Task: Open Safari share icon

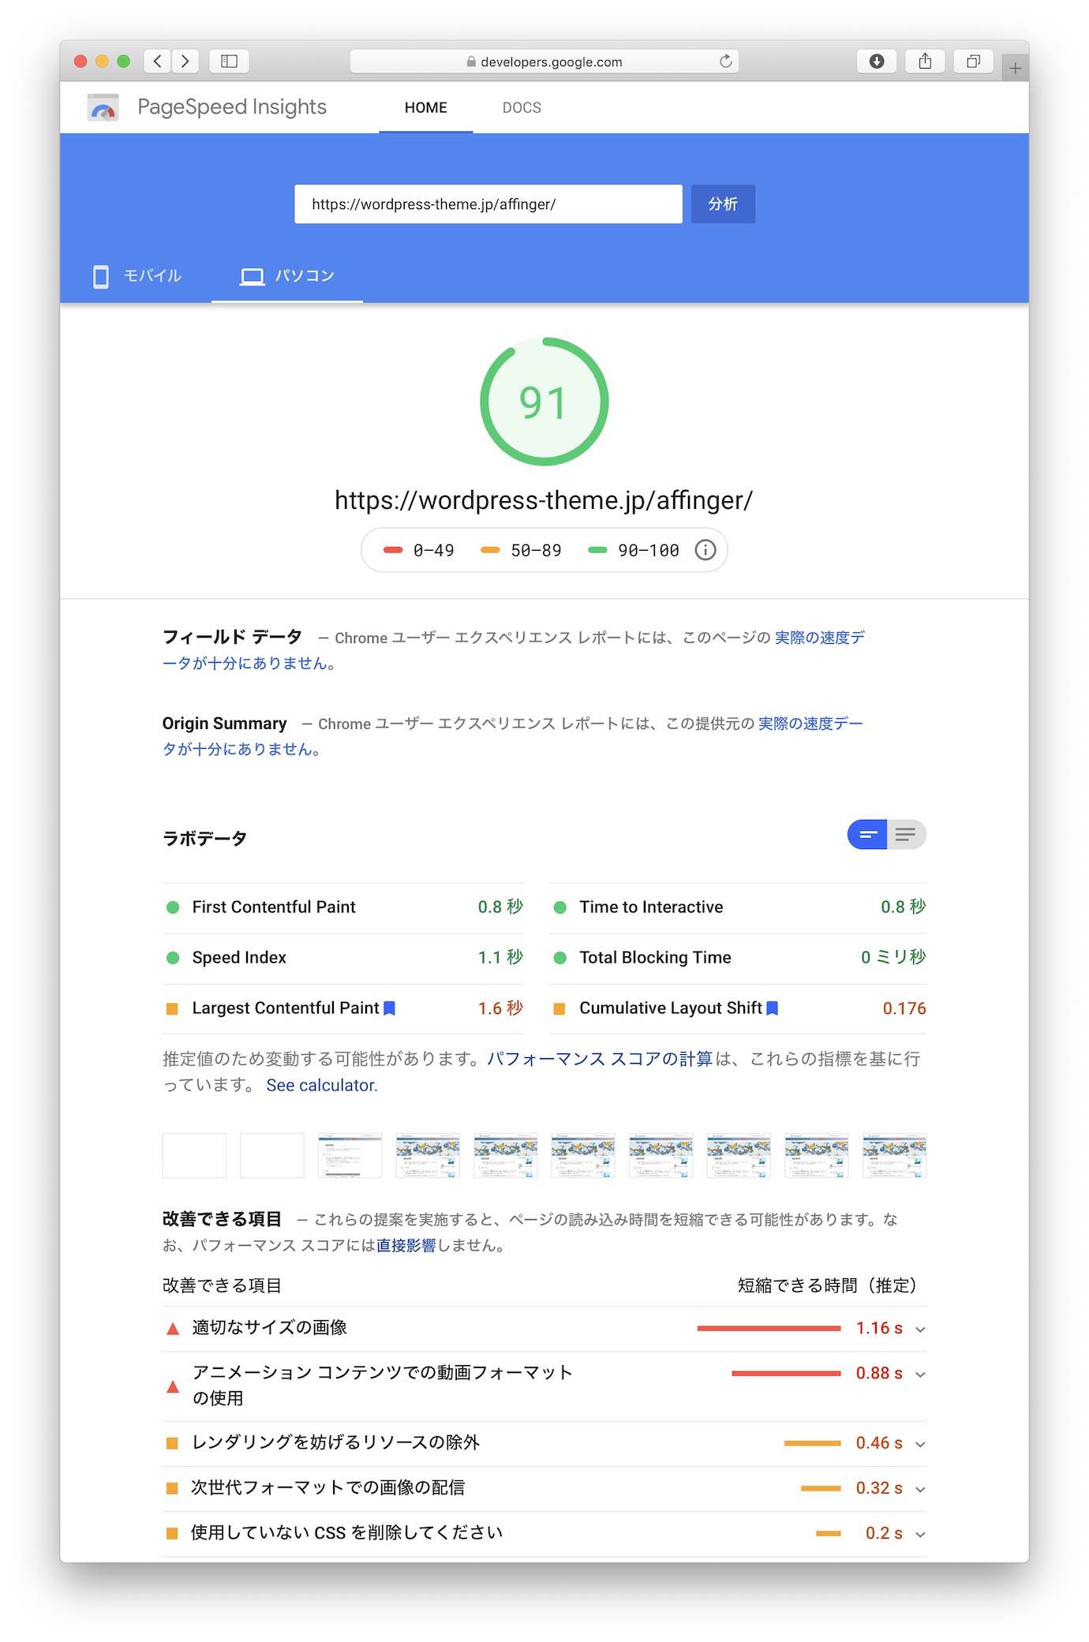Action: coord(925,62)
